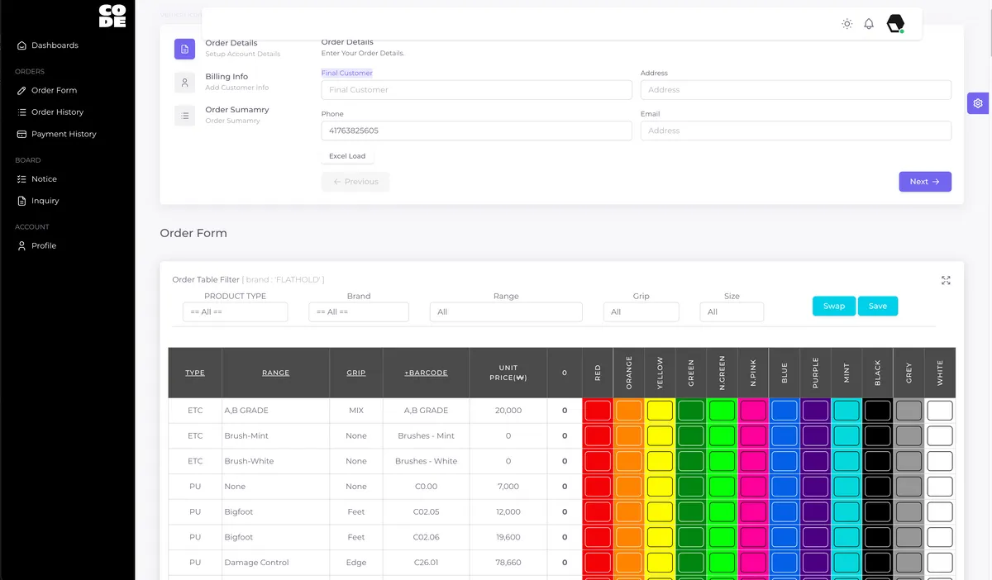This screenshot has height=580, width=992.
Task: Click the Swap button
Action: pos(833,306)
